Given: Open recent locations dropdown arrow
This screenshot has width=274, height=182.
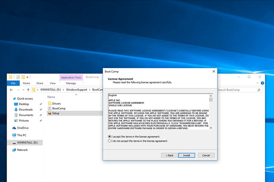Looking at the screenshot, I should (23, 90).
